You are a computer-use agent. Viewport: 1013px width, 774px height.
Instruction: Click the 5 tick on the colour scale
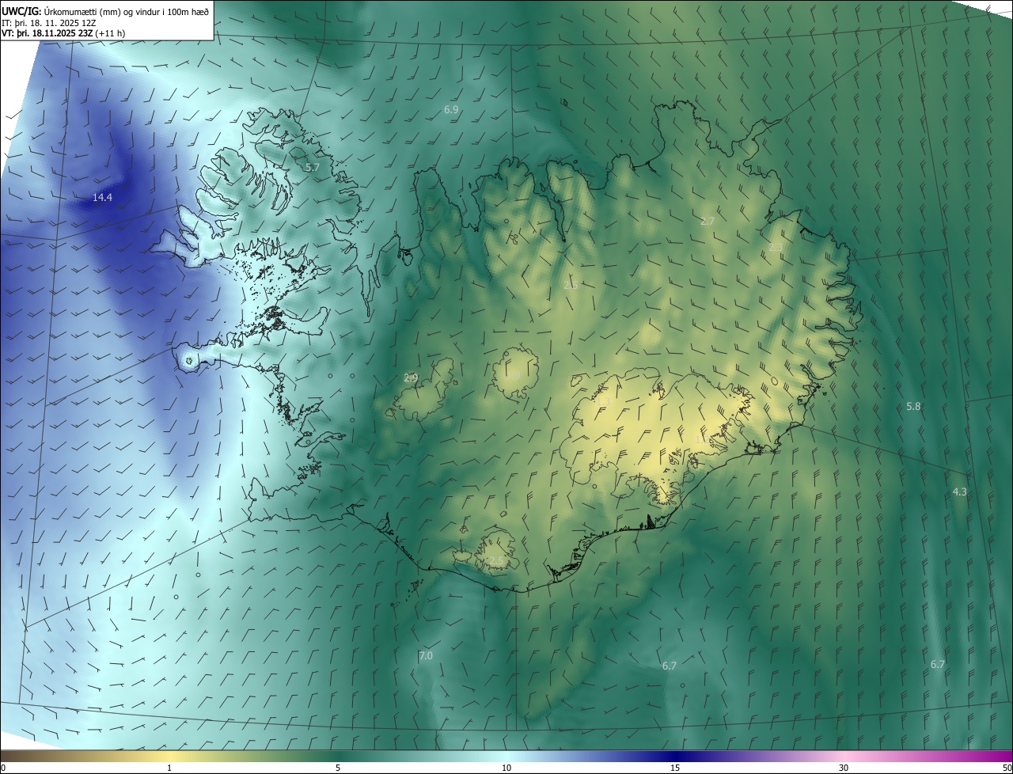(338, 768)
